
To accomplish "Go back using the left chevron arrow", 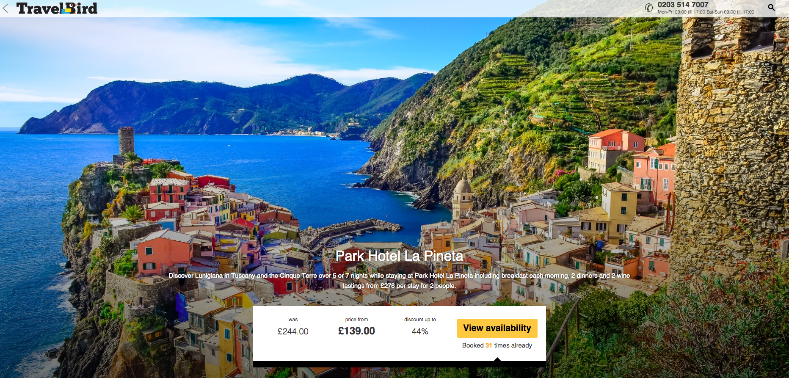I will (x=6, y=8).
